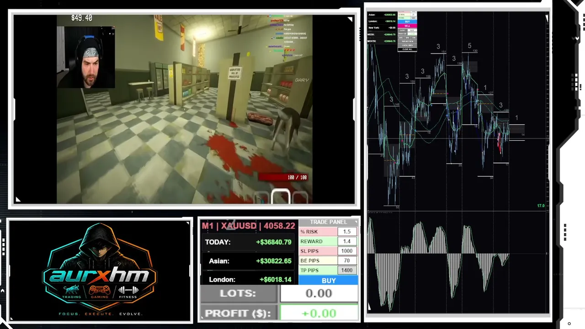Click the wave label 5 on the price chart
The image size is (585, 329).
469,46
